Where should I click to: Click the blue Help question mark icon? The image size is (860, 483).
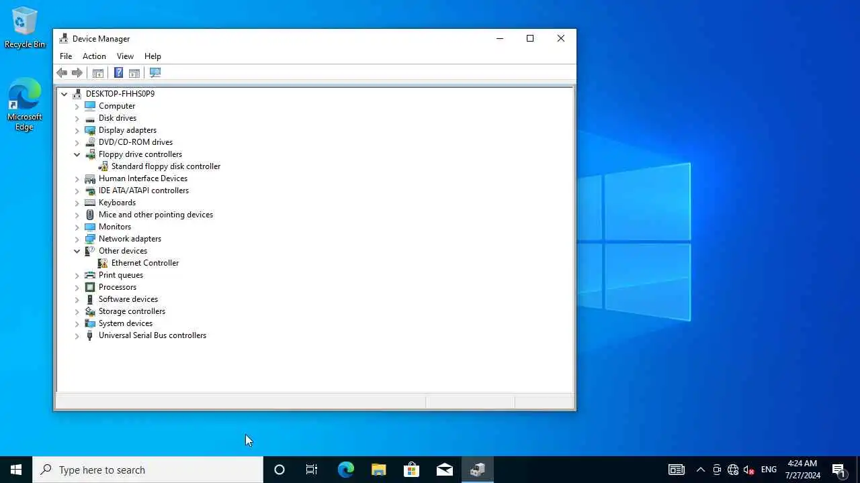[118, 73]
